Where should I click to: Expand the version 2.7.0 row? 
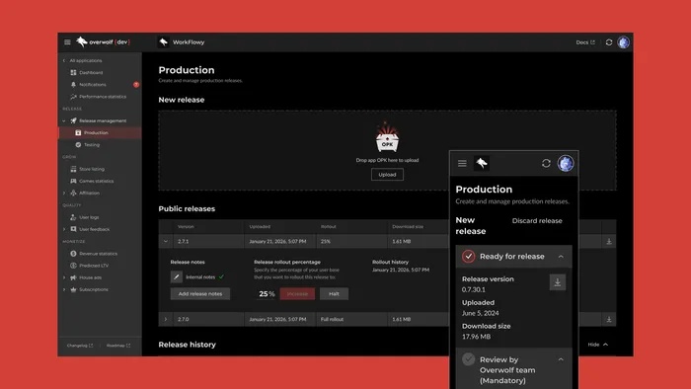[166, 319]
